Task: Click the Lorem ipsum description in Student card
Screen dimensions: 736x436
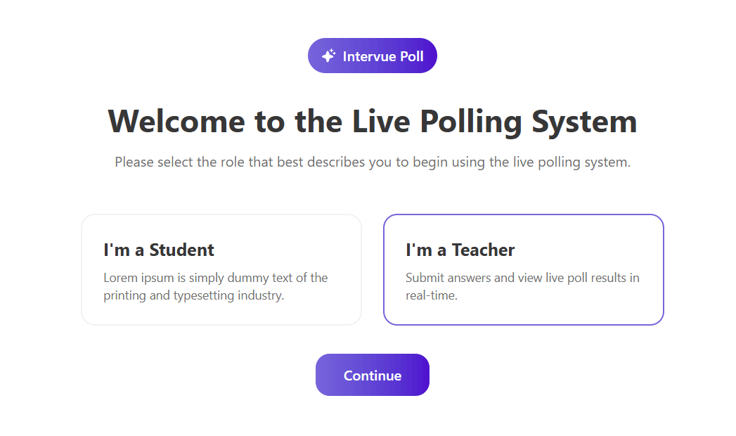Action: tap(215, 278)
